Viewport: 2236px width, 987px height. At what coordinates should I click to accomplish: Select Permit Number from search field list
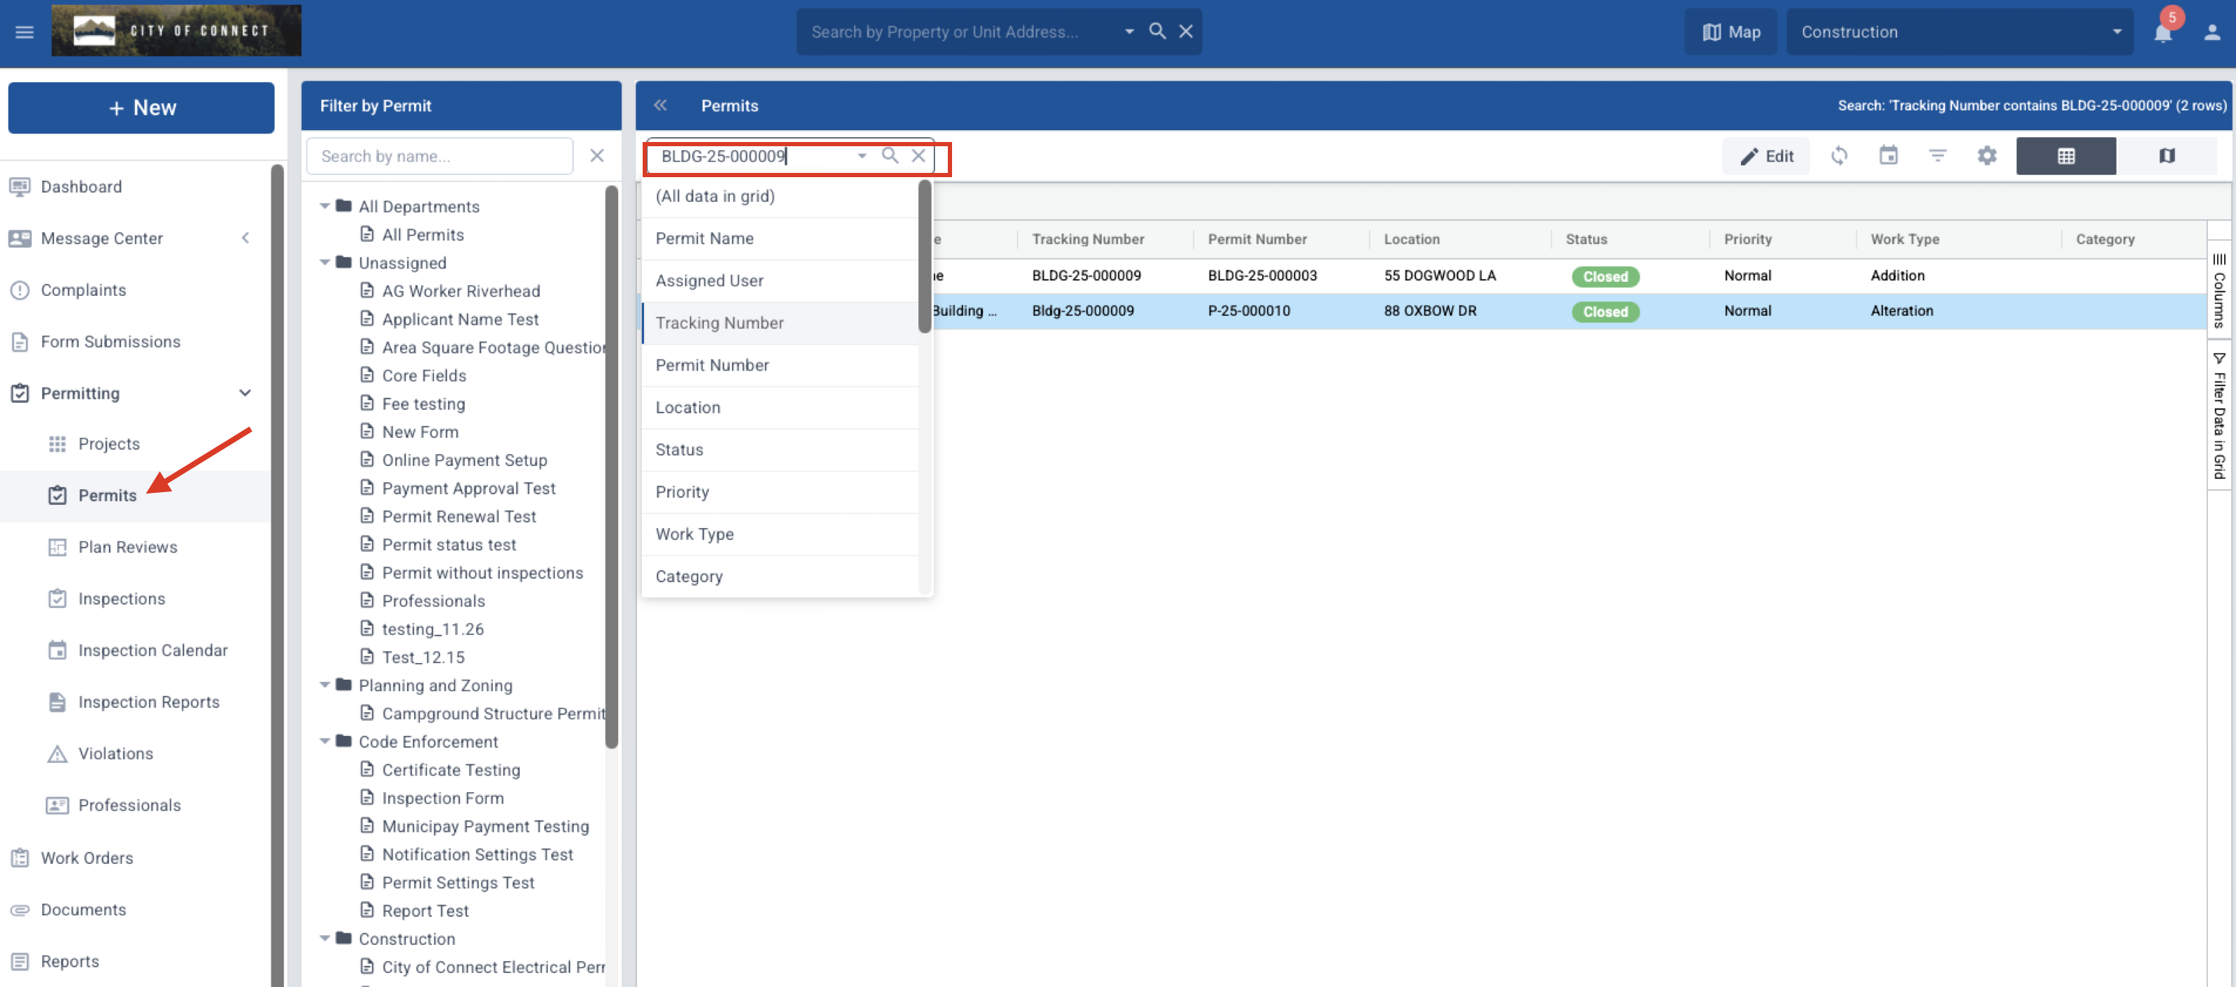712,366
